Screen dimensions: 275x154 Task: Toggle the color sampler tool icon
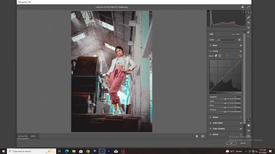click(x=248, y=131)
